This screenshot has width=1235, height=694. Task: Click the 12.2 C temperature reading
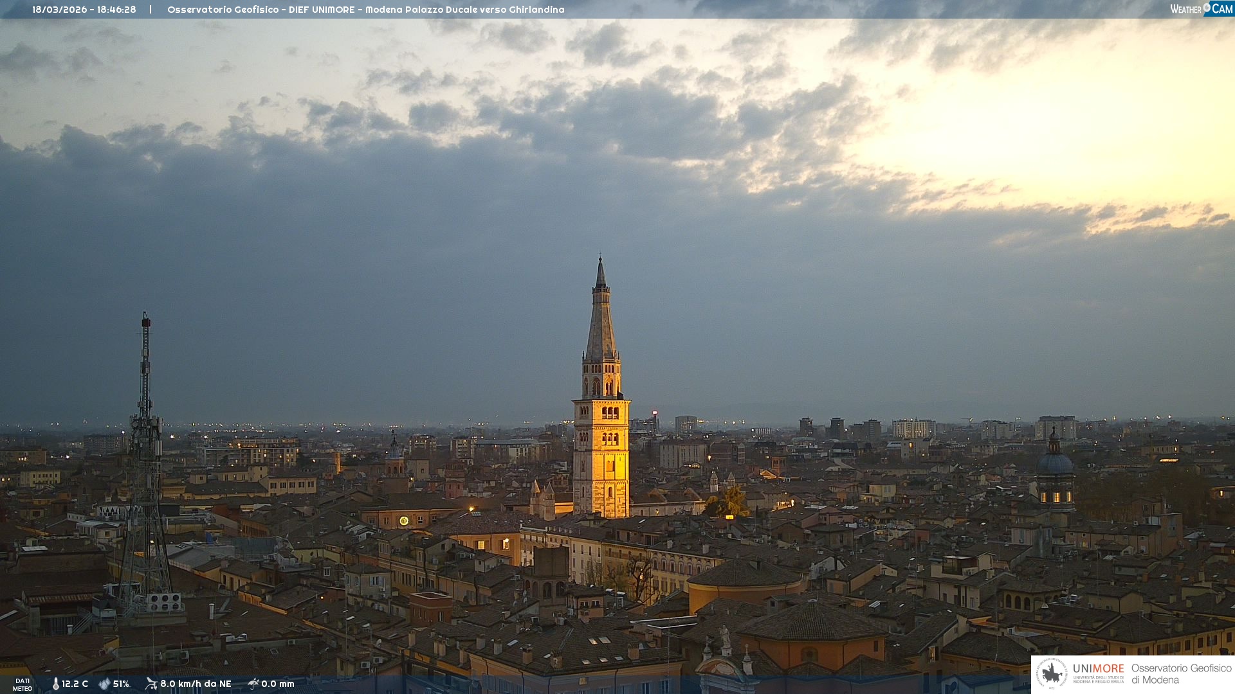[75, 684]
